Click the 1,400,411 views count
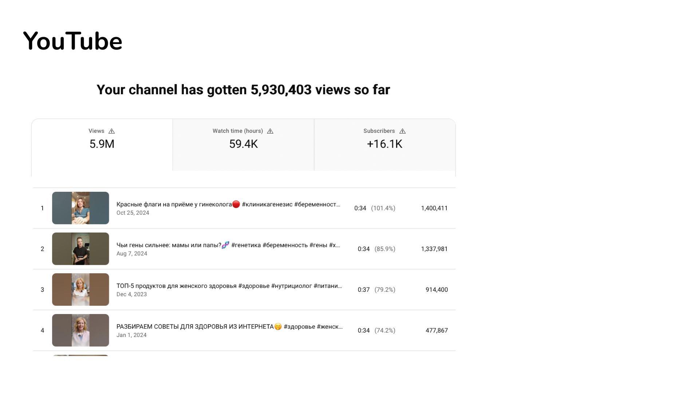The width and height of the screenshot is (699, 393). 434,208
